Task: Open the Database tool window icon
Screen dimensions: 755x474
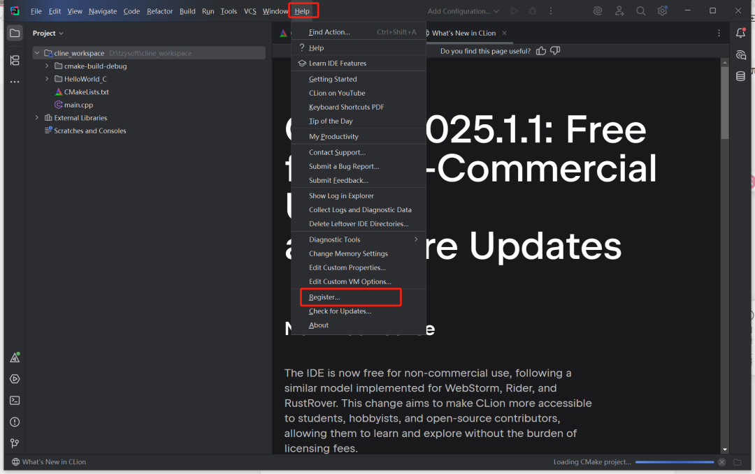Action: click(740, 76)
